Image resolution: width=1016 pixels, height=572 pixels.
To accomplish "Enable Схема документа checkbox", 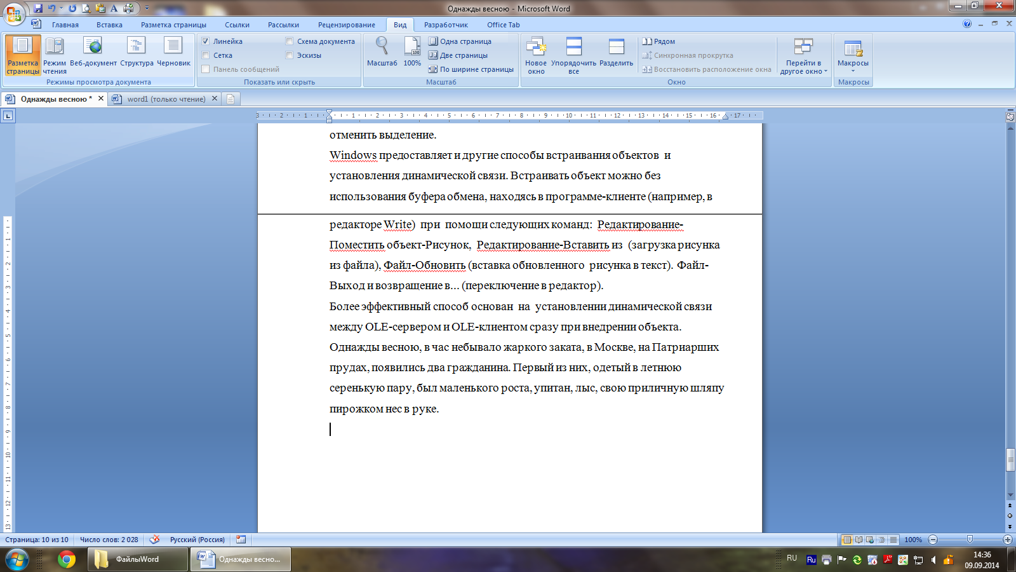I will click(x=290, y=41).
